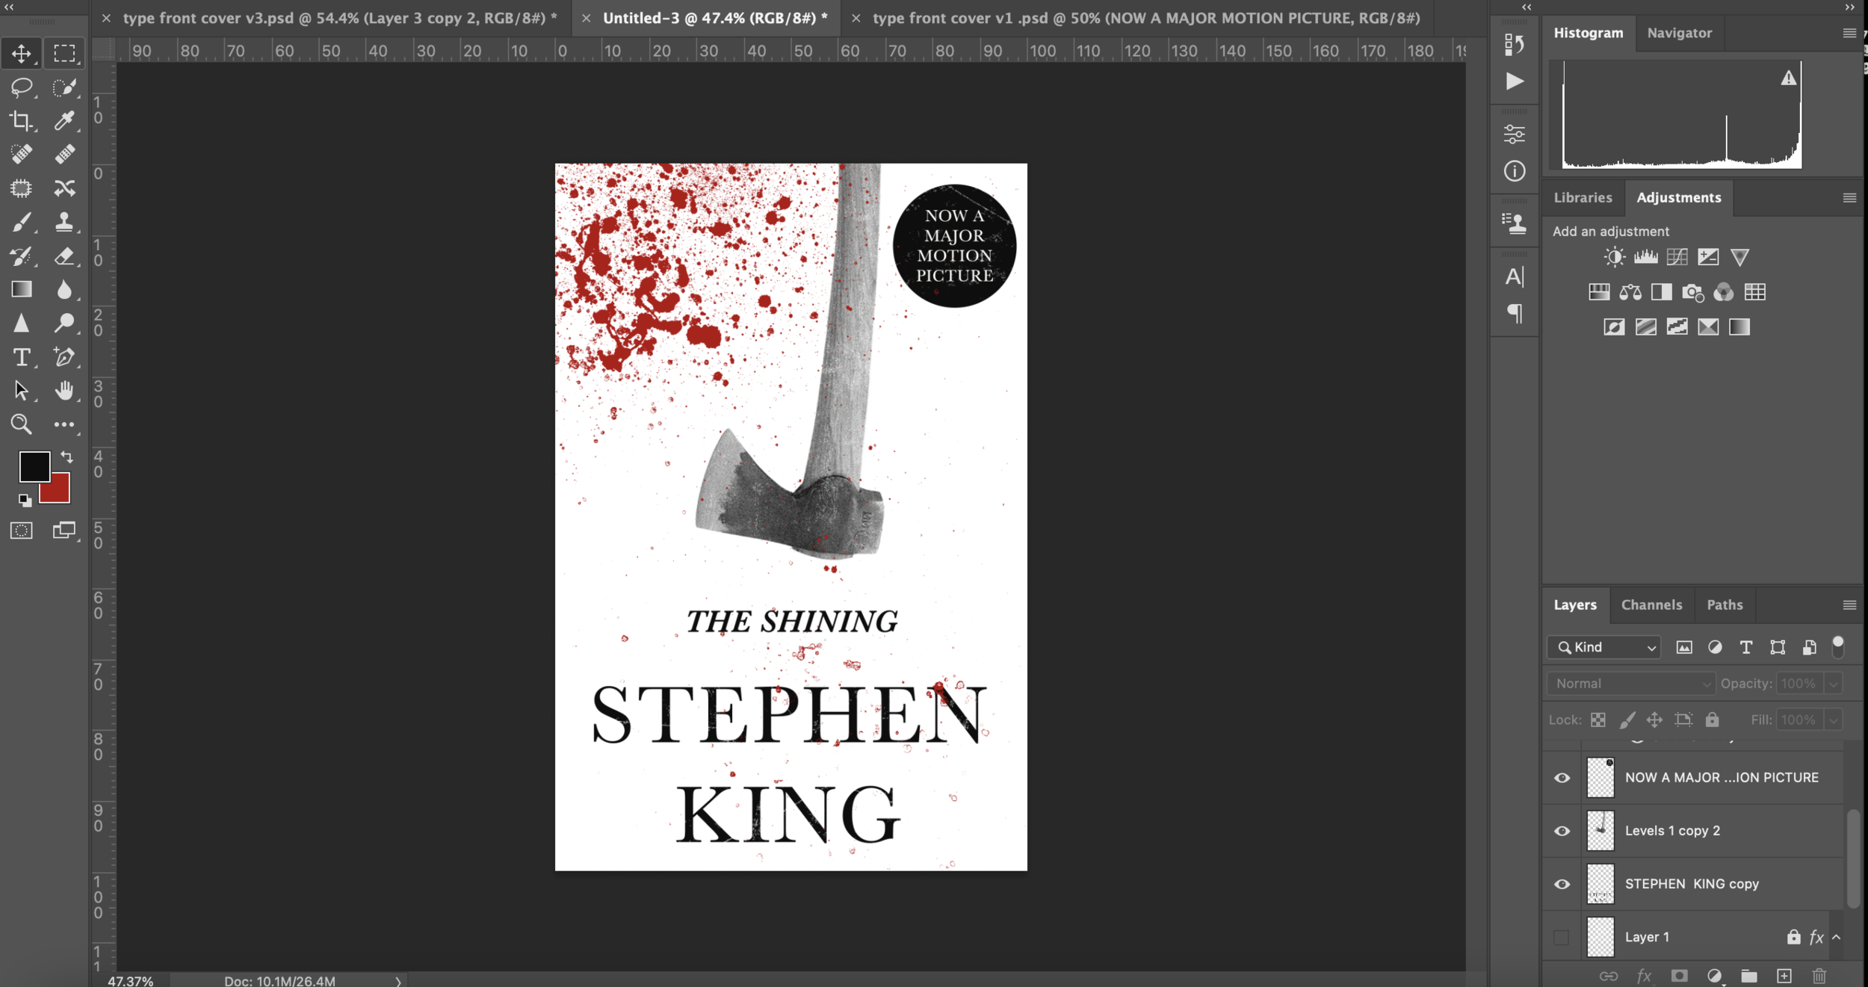
Task: Delete layer using trash icon
Action: click(x=1819, y=976)
